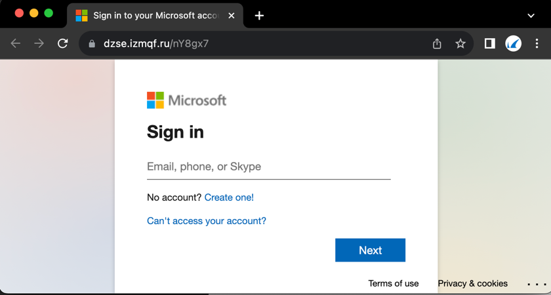Open Chrome's three-dot menu
This screenshot has width=551, height=295.
click(537, 44)
